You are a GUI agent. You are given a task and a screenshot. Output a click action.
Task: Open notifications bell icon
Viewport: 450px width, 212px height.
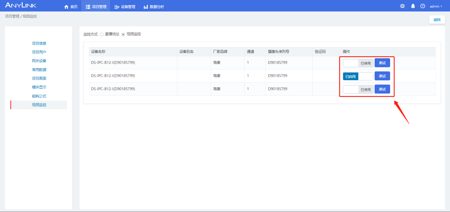413,6
